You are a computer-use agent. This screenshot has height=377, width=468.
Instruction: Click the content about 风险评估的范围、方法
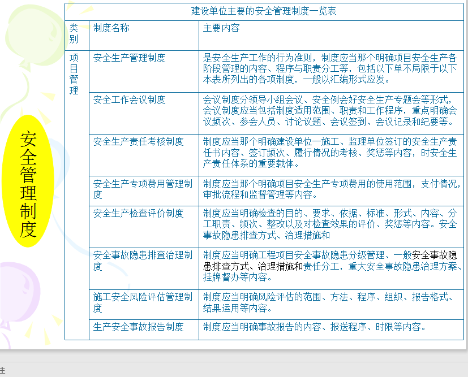(x=328, y=302)
